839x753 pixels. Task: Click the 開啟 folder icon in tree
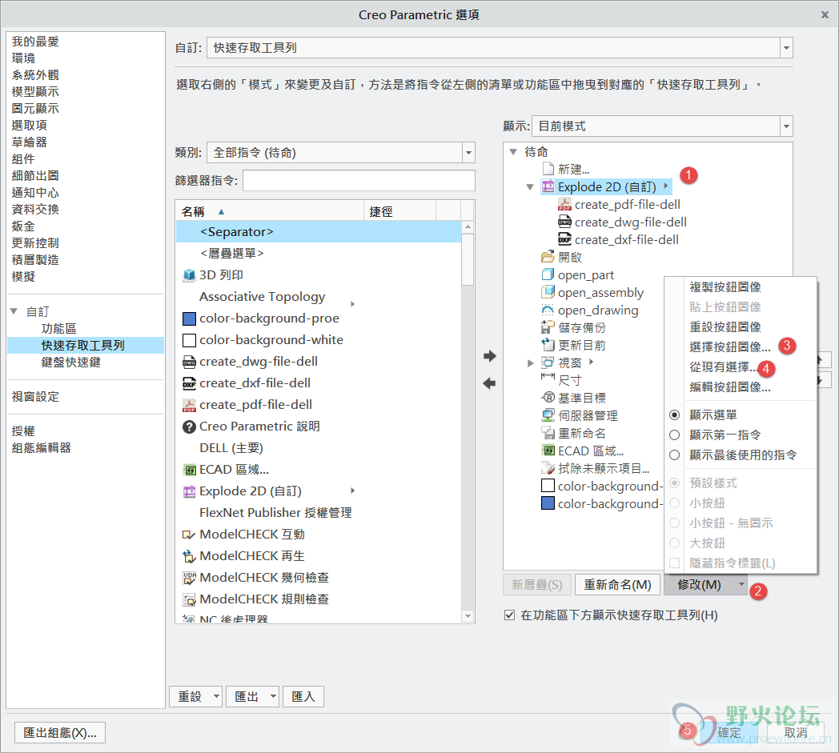[548, 257]
